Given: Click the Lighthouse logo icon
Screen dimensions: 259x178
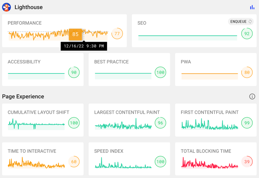Looking at the screenshot, I should pos(6,7).
